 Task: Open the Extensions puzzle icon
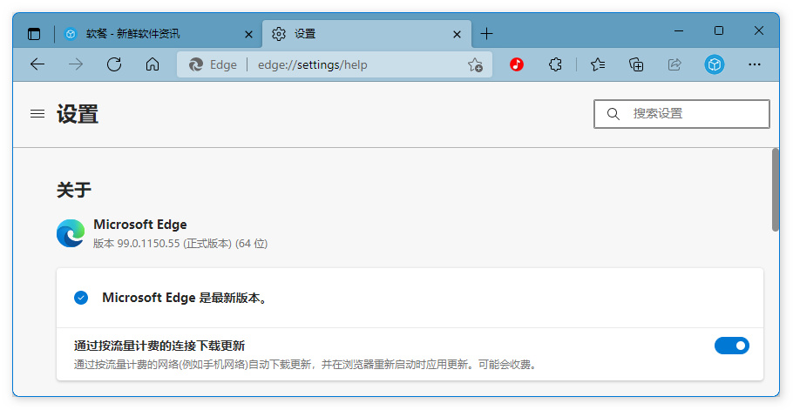click(556, 64)
